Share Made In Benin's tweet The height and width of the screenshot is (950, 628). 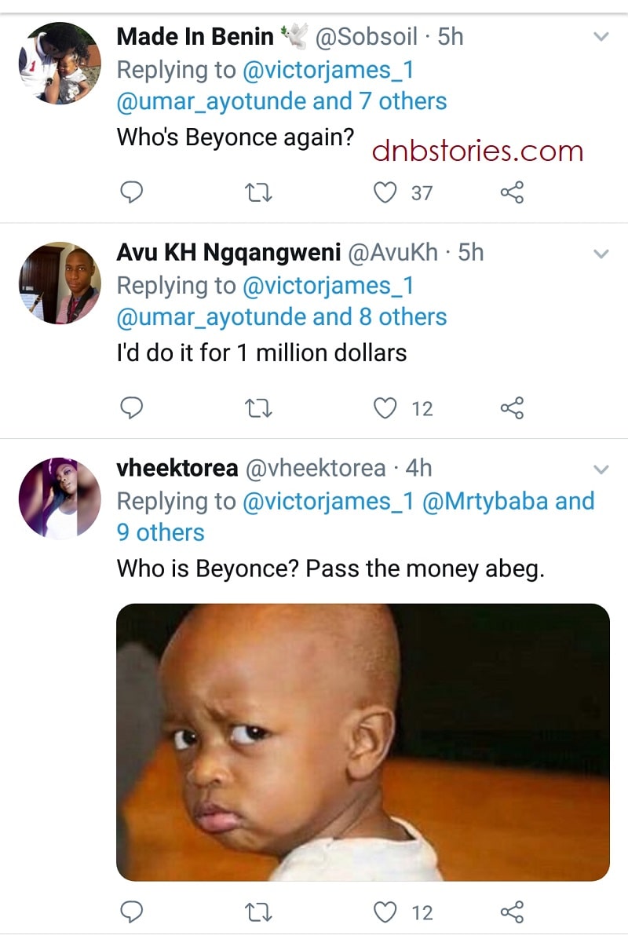[512, 192]
